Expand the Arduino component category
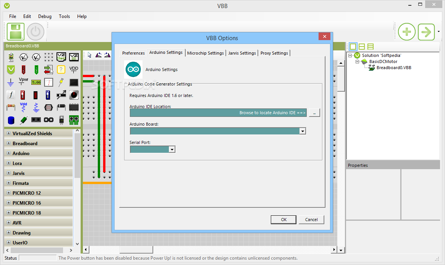Screen dimensions: 445x265 8,153
